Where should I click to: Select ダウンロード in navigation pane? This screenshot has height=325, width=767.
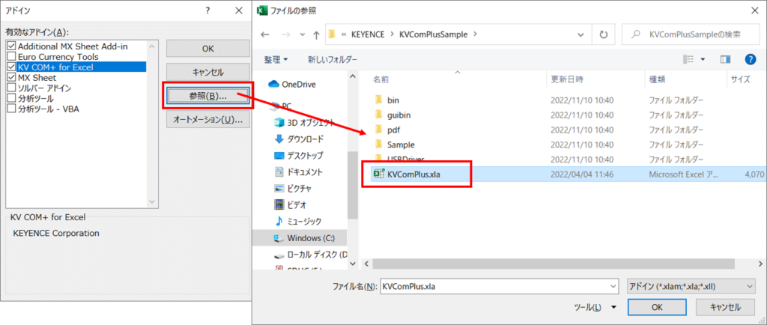pos(299,139)
